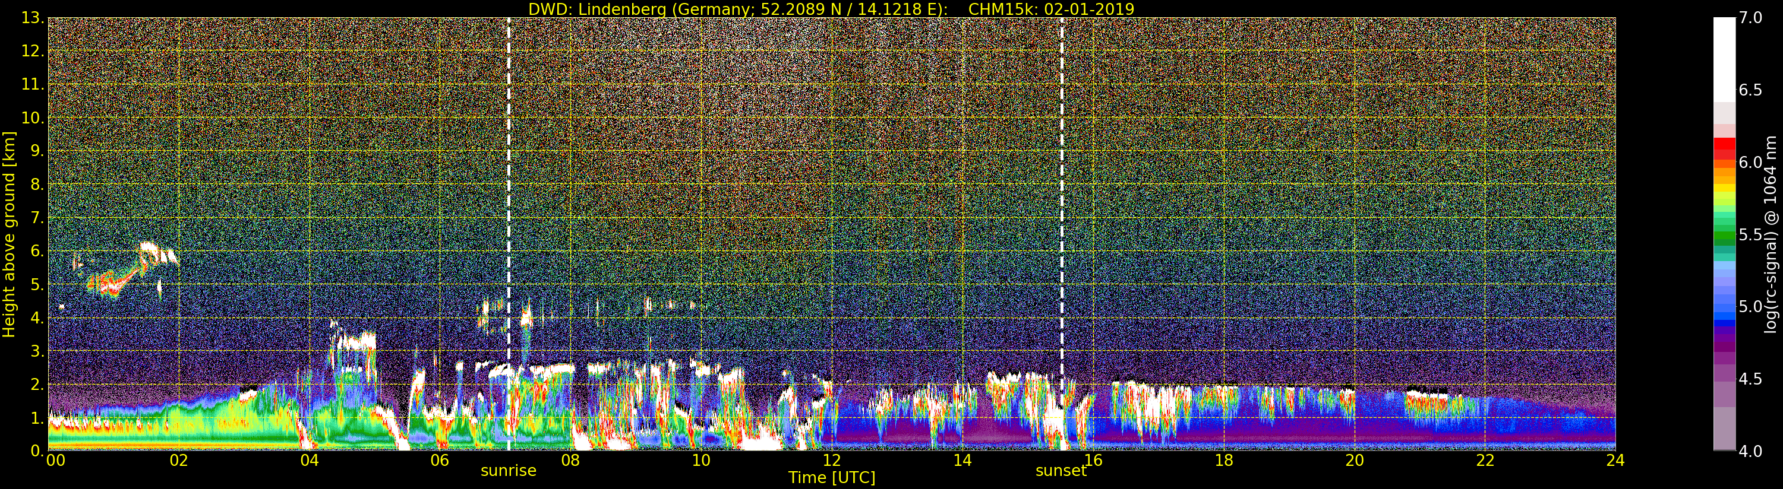Select the "06" time axis tick label
This screenshot has width=1783, height=489.
point(440,461)
